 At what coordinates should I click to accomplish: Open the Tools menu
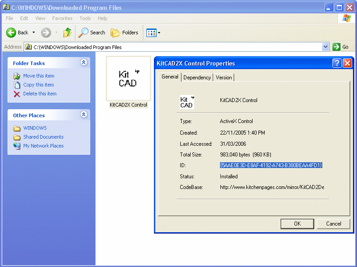[85, 18]
